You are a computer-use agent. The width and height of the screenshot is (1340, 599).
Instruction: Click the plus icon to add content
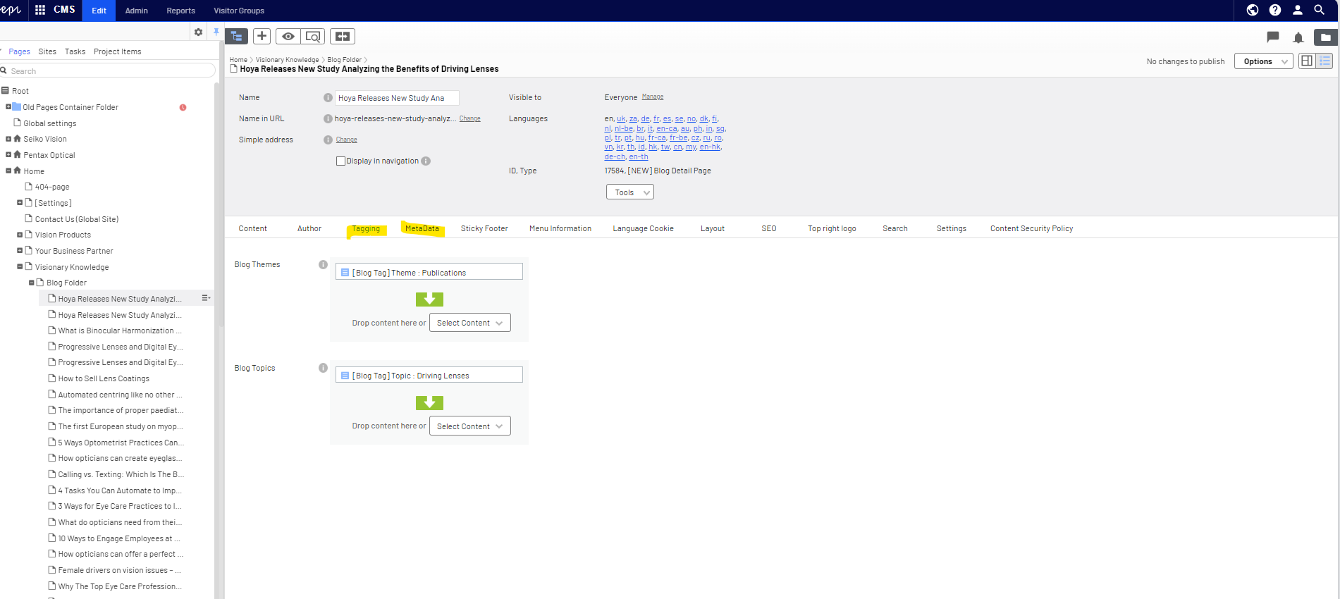coord(262,37)
